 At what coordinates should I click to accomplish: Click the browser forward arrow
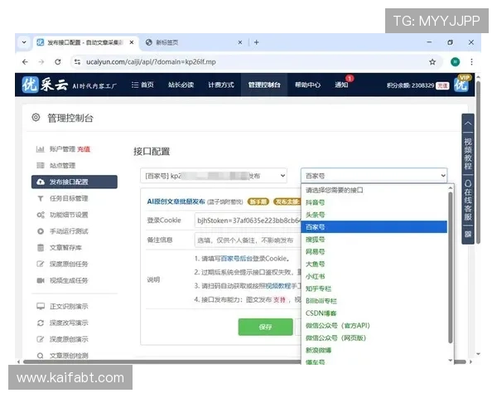(41, 62)
